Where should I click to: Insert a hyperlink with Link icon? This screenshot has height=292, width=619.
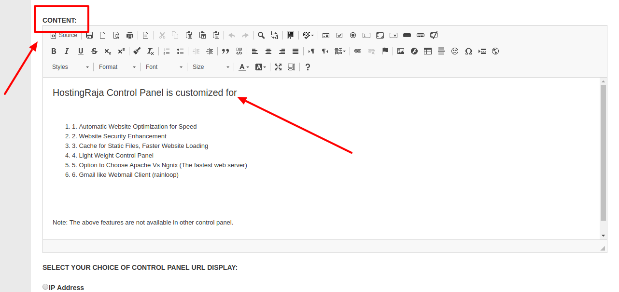(x=358, y=51)
